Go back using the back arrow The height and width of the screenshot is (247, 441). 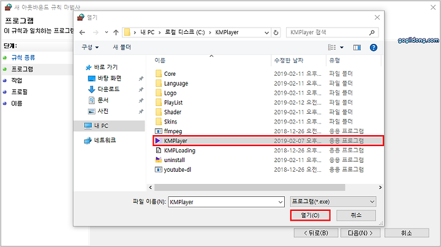coord(82,32)
